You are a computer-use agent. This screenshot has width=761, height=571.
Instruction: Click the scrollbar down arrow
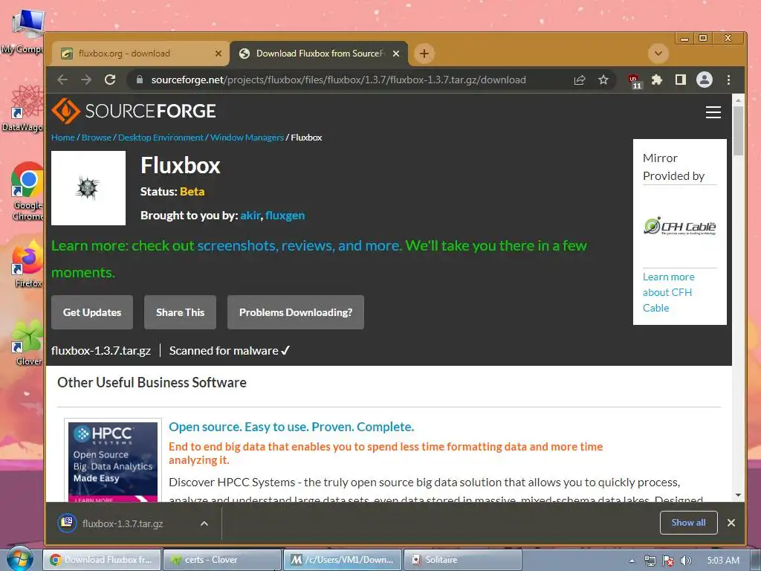[738, 495]
